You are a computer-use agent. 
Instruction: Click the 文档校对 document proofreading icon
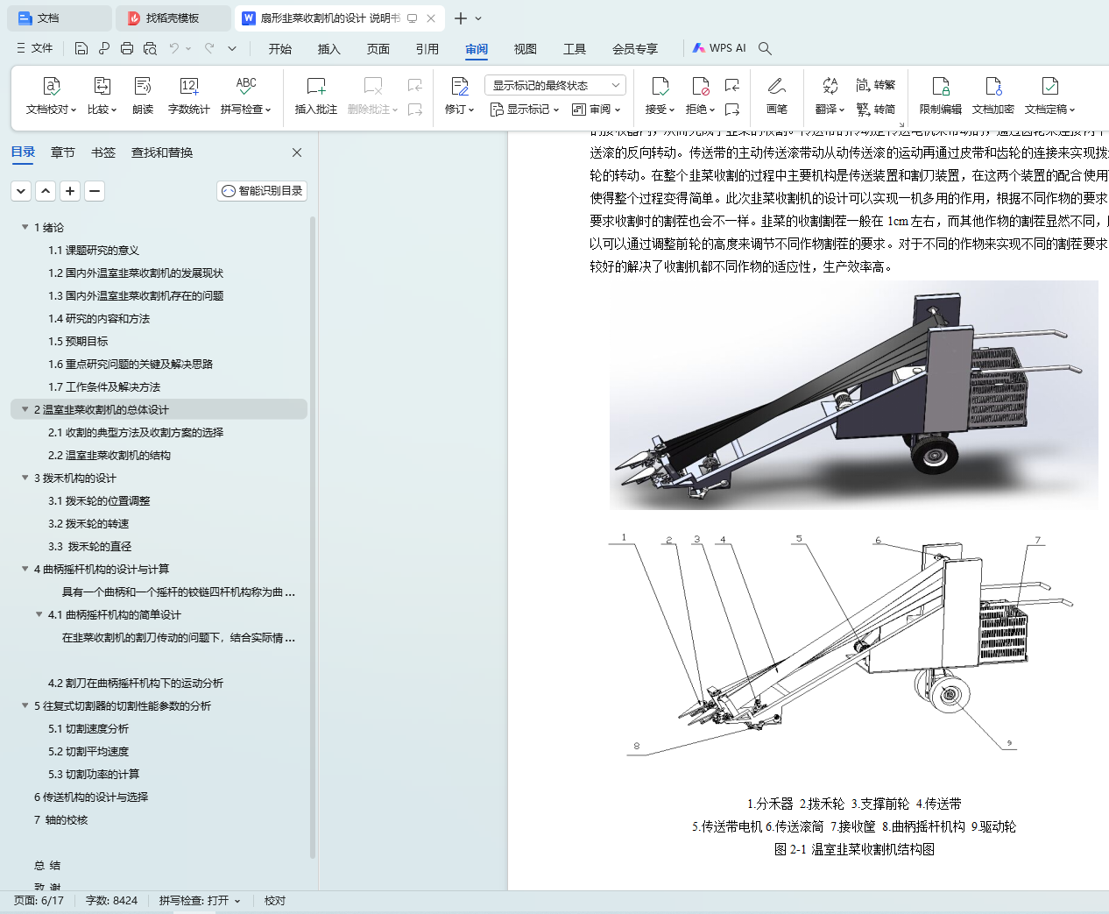pyautogui.click(x=51, y=87)
